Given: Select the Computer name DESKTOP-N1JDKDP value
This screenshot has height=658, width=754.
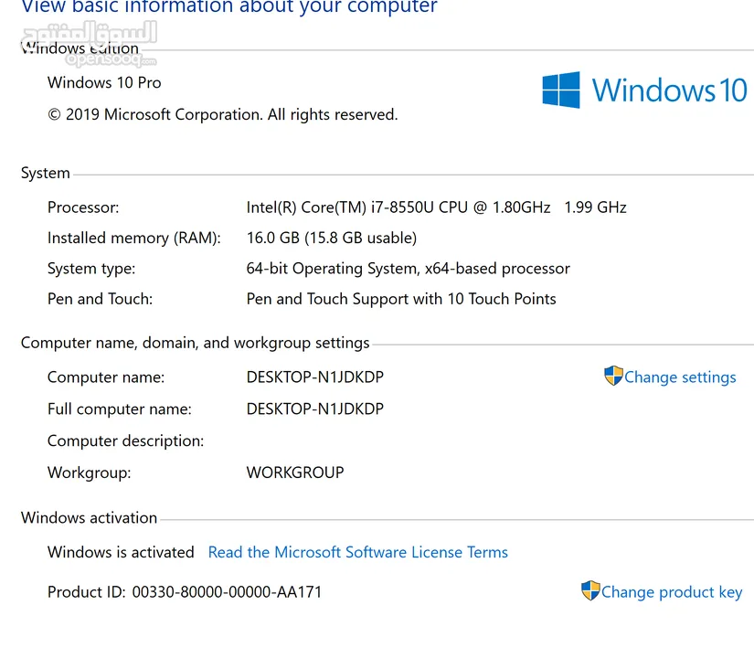Looking at the screenshot, I should click(314, 377).
